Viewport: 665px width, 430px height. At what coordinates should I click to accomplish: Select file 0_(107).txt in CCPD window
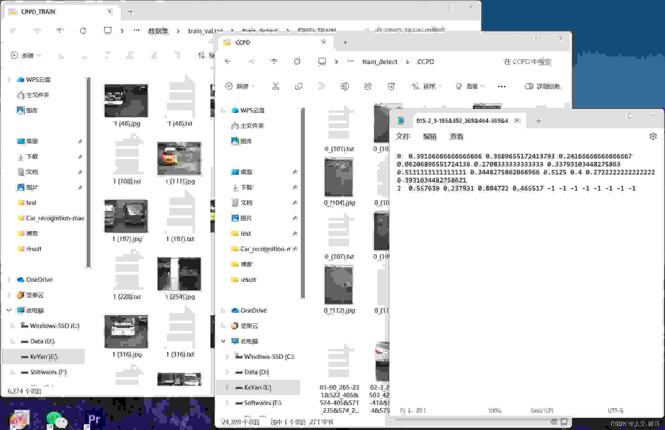pyautogui.click(x=339, y=236)
